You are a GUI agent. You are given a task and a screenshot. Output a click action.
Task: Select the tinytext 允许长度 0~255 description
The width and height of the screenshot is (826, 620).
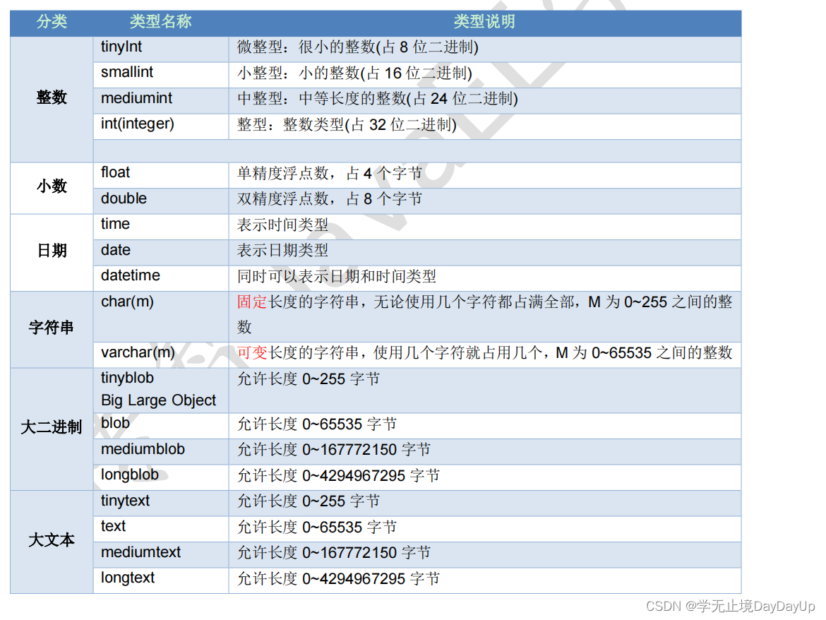click(x=484, y=503)
